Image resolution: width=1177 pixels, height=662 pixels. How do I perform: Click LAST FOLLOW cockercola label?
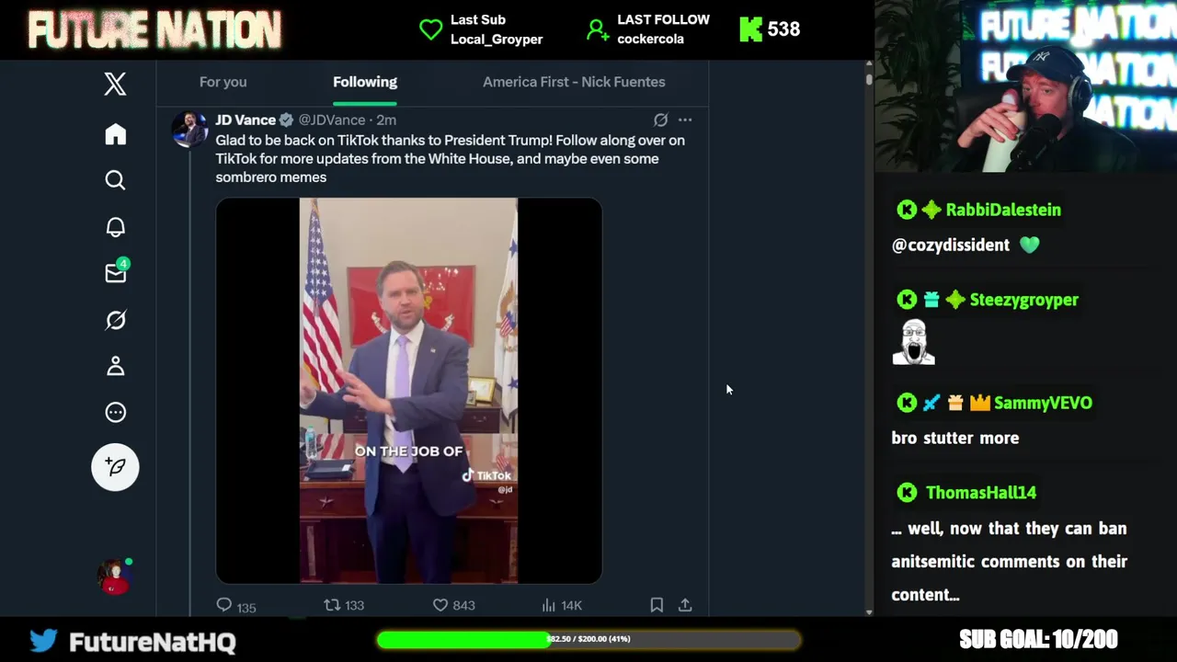coord(663,29)
